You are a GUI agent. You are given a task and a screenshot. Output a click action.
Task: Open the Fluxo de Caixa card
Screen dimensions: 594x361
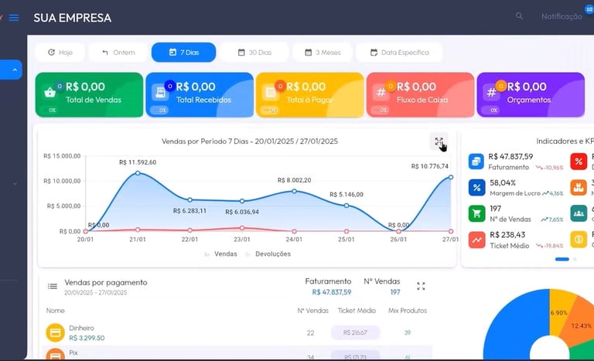pos(420,95)
